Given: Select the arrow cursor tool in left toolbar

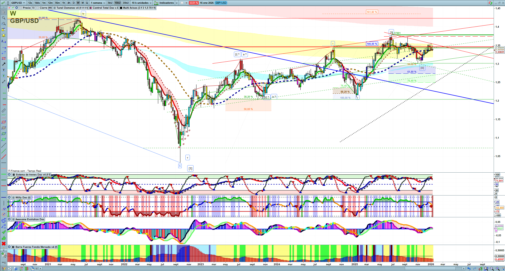Looking at the screenshot, I should [4, 12].
